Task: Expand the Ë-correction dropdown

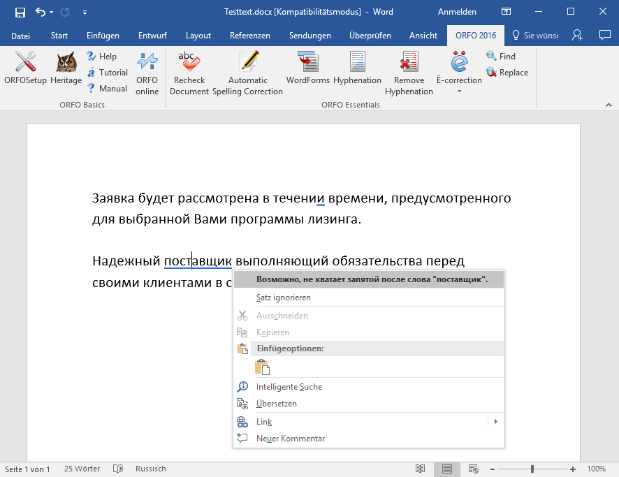Action: [x=459, y=91]
